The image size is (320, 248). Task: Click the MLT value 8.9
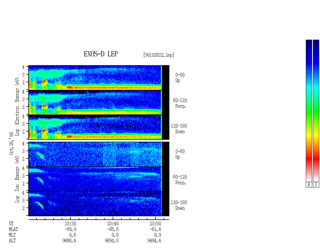click(157, 235)
